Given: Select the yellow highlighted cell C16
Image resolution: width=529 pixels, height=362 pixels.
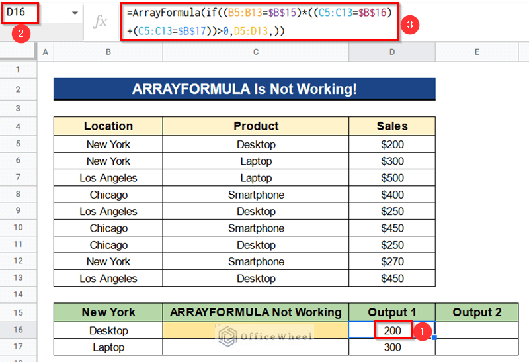Looking at the screenshot, I should pos(256,330).
